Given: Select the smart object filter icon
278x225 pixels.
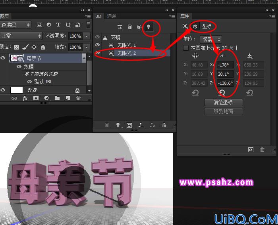Looking at the screenshot, I should [x=78, y=25].
